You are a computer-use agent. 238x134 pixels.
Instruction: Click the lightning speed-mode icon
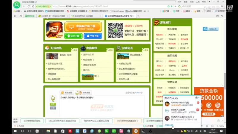click(172, 6)
